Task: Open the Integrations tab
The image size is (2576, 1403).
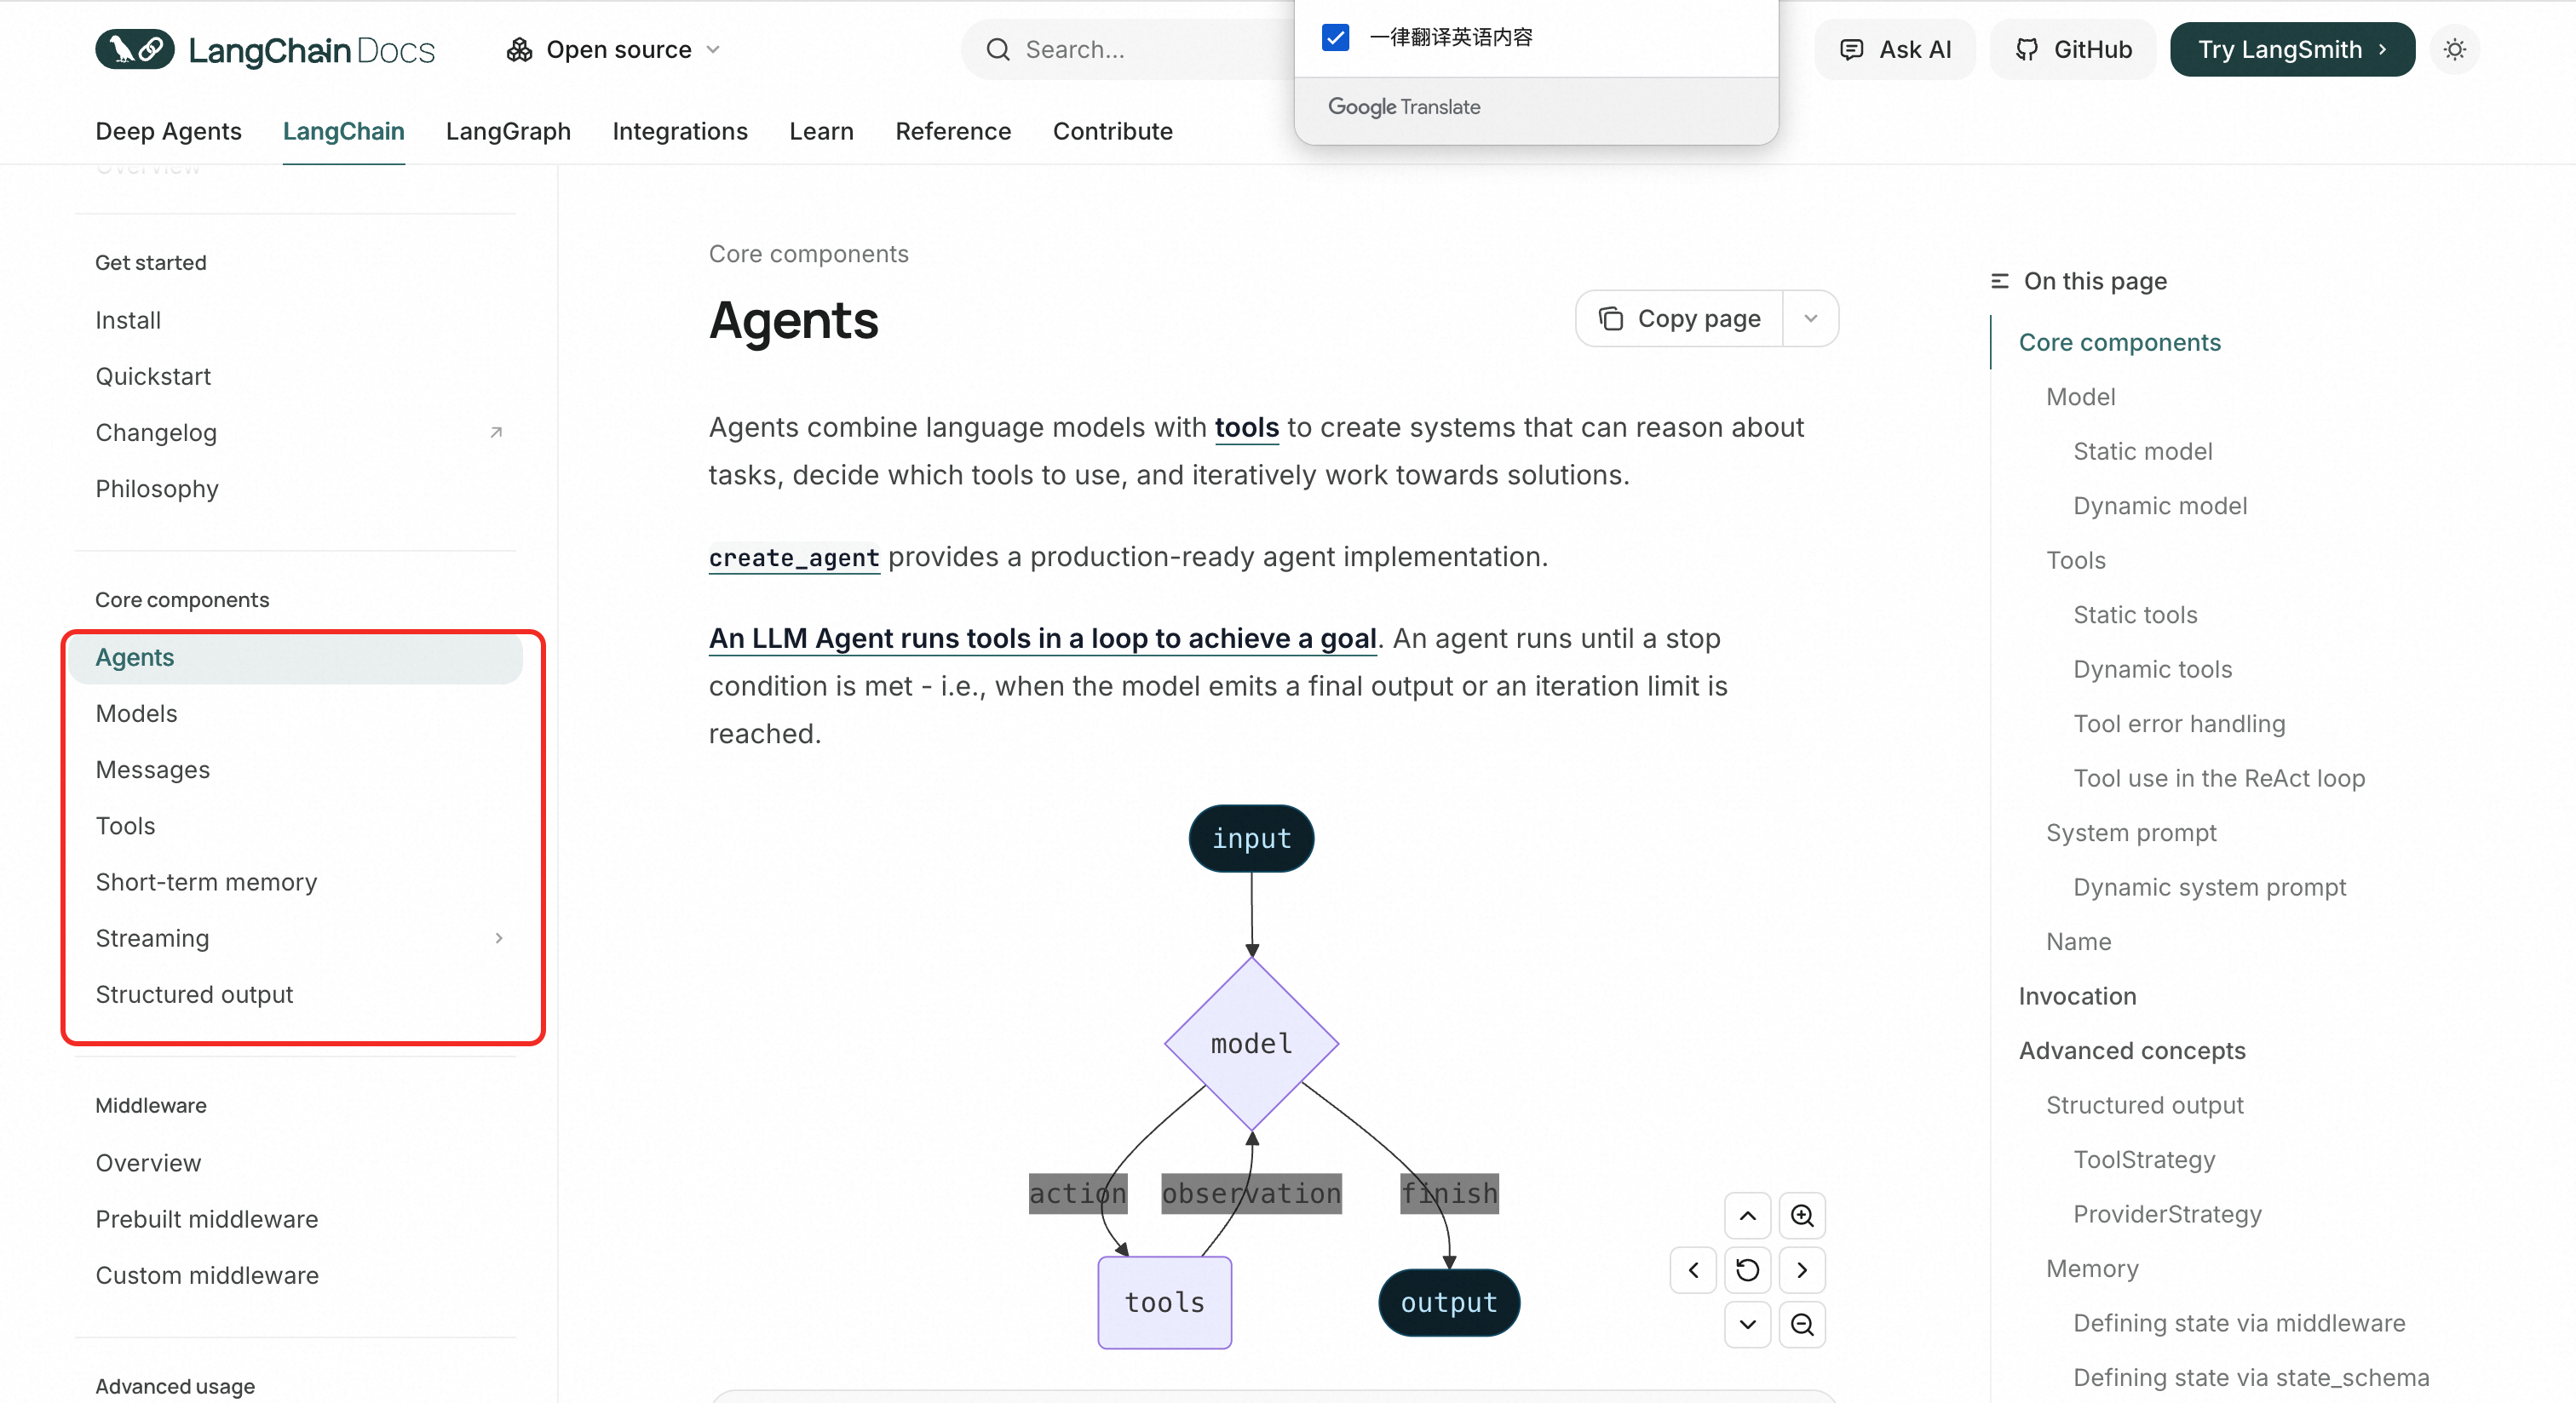Action: pos(679,131)
